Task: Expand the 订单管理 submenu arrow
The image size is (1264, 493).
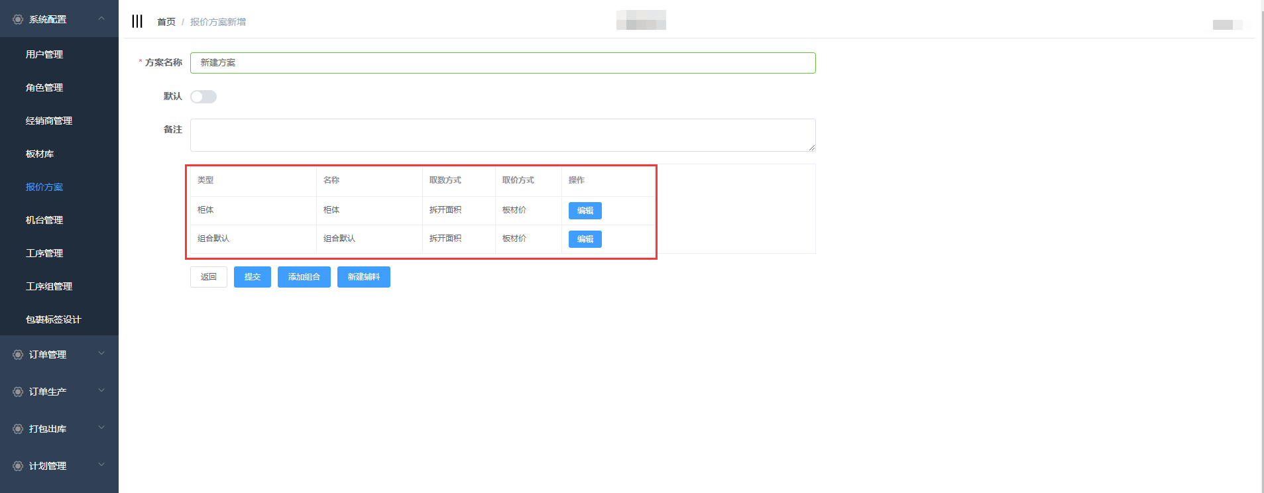Action: (x=101, y=354)
